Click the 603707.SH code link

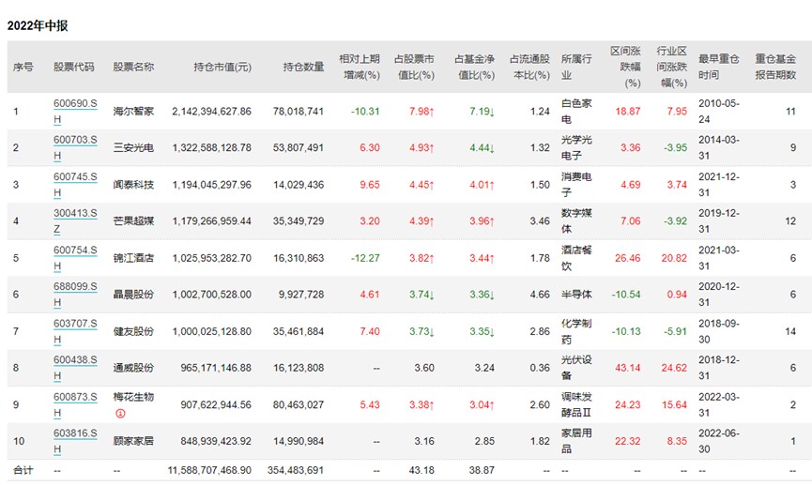pos(74,330)
